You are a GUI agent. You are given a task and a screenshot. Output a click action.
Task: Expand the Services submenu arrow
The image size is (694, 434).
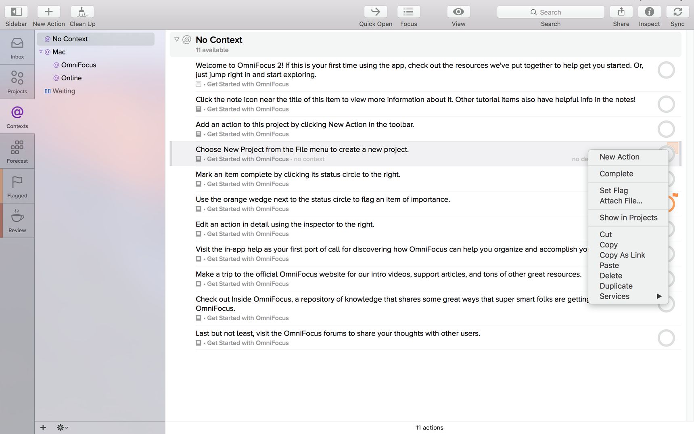point(659,296)
